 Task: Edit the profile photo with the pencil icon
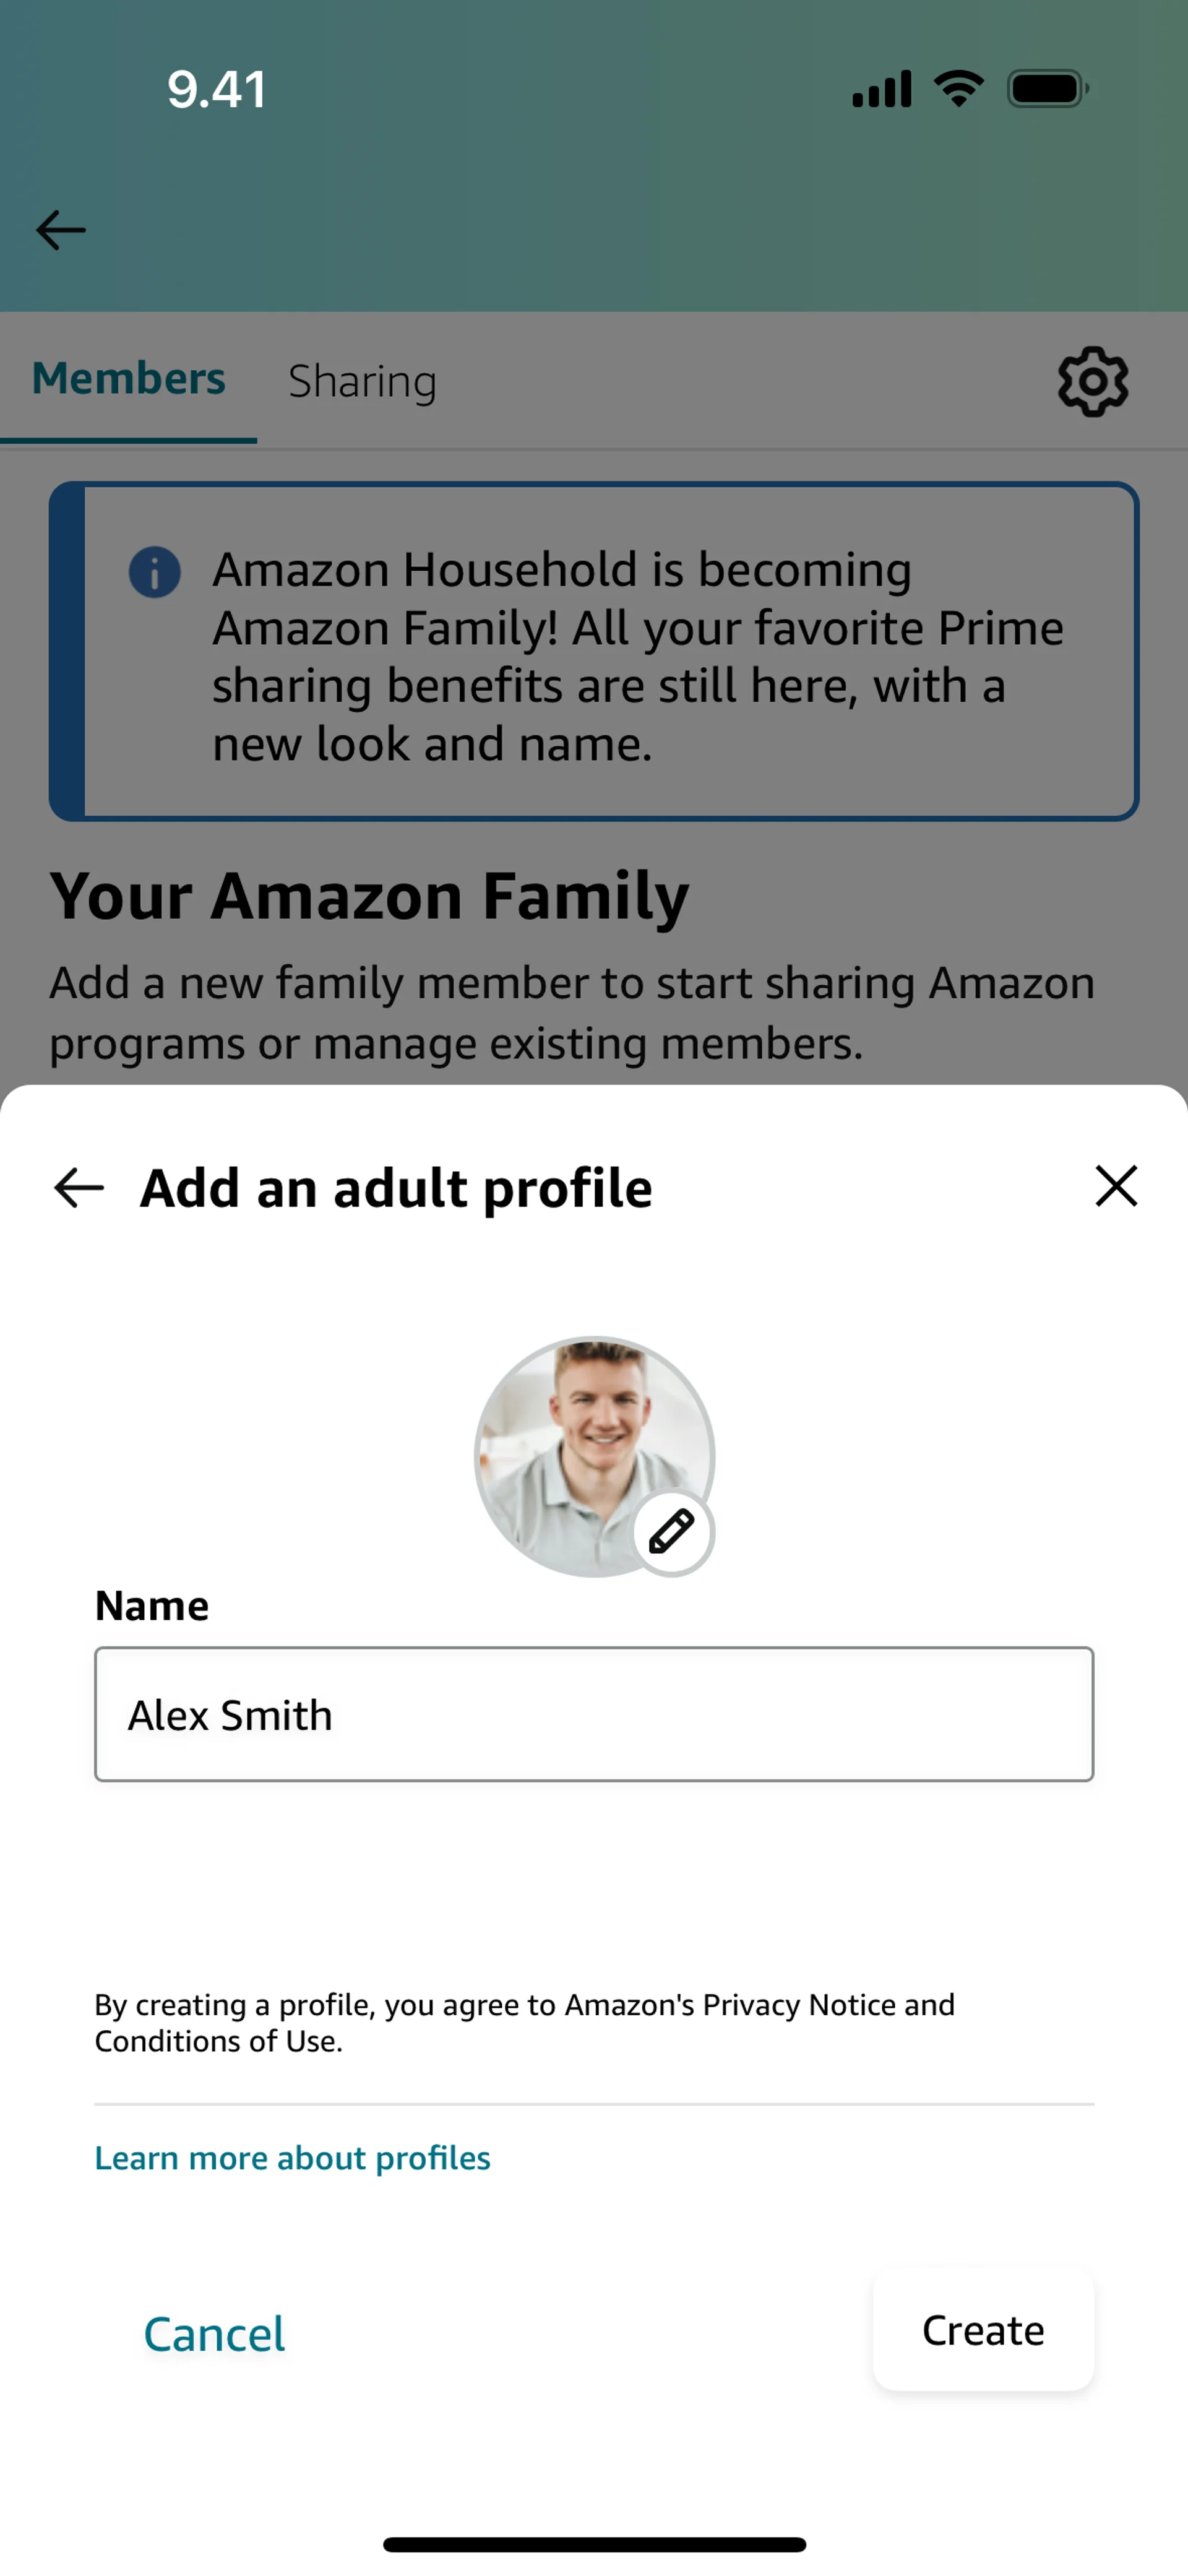(x=672, y=1531)
